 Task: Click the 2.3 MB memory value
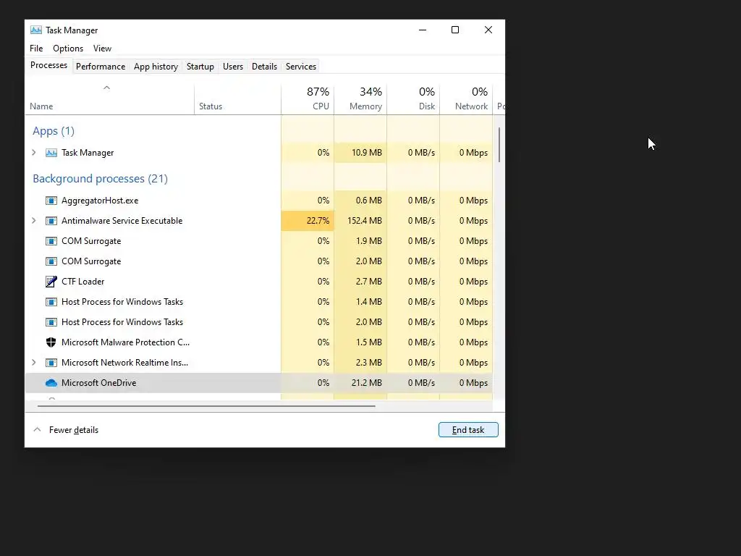[x=368, y=363]
